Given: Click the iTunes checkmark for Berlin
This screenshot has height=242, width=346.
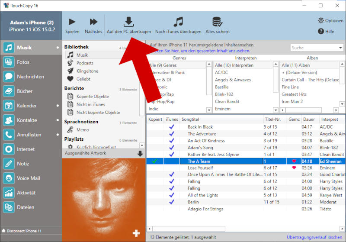Looking at the screenshot, I should [x=171, y=202].
